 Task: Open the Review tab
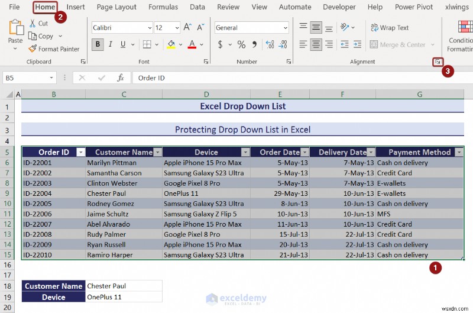click(x=228, y=7)
